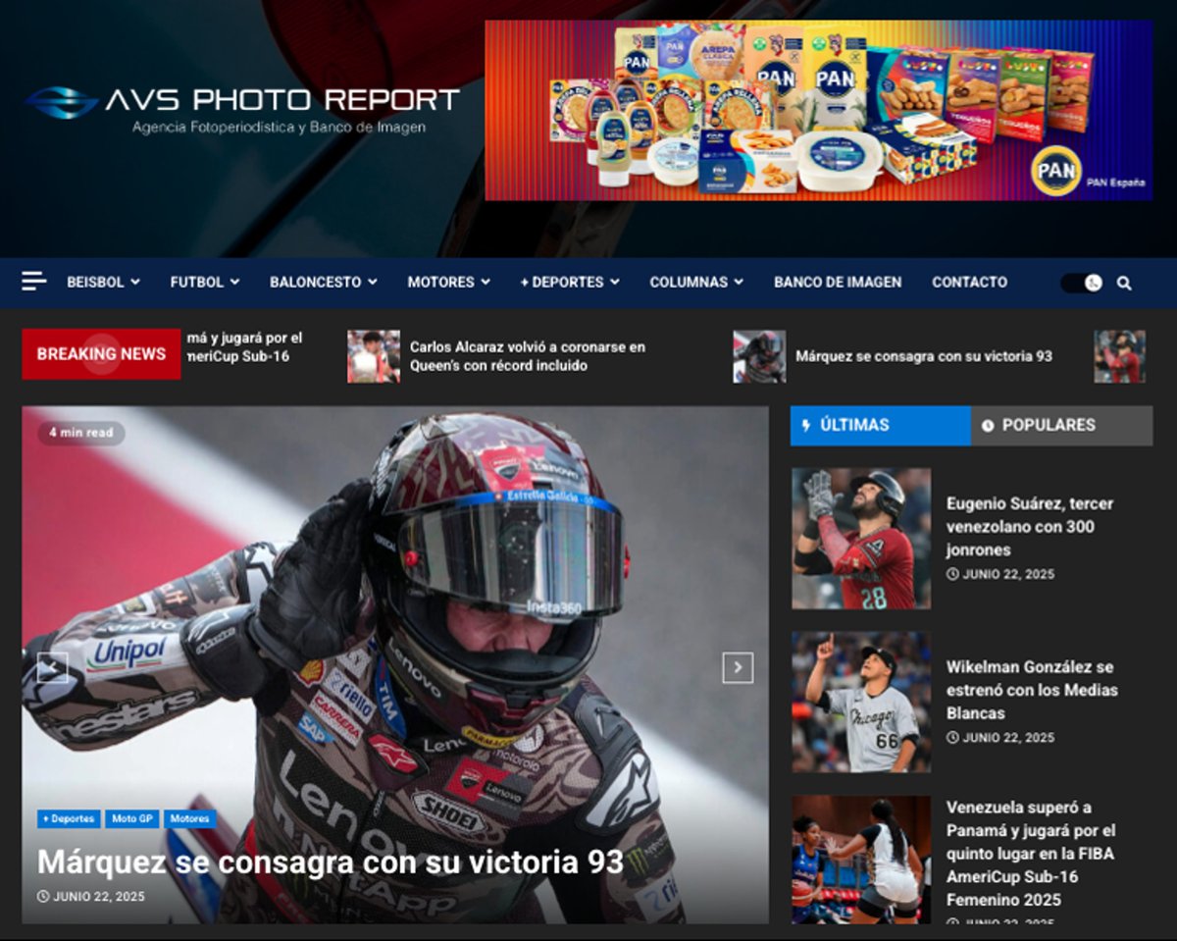Screen dimensions: 1177x941
Task: Open ticker story about Carlos Alcaraz
Action: (528, 356)
